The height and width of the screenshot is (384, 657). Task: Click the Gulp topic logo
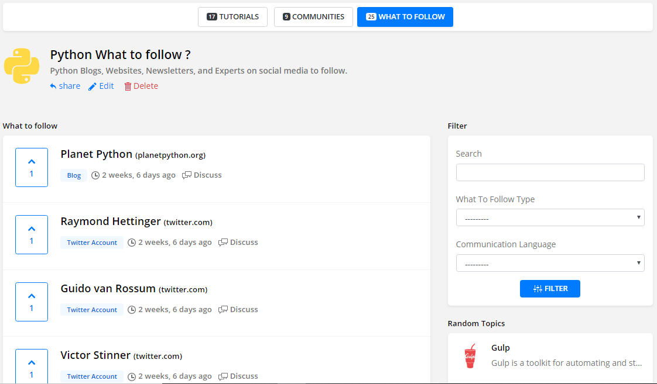point(470,355)
